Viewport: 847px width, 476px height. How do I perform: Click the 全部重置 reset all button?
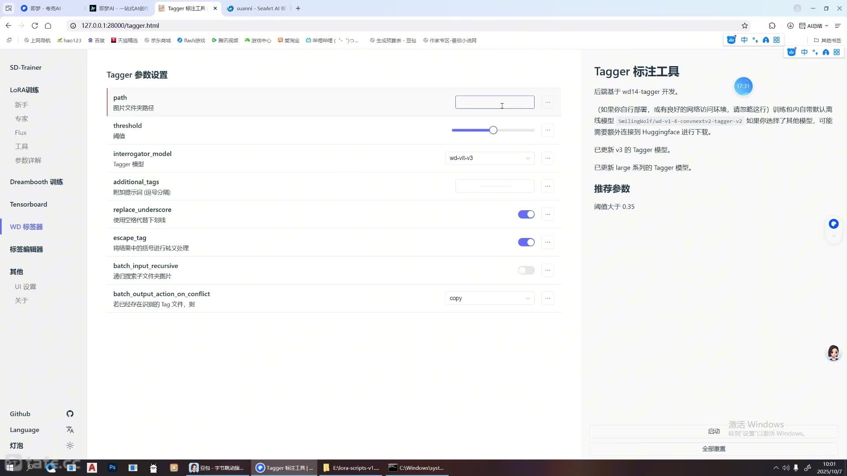pos(713,449)
